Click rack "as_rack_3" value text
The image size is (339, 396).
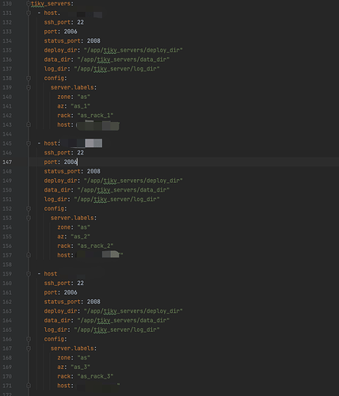coord(95,376)
